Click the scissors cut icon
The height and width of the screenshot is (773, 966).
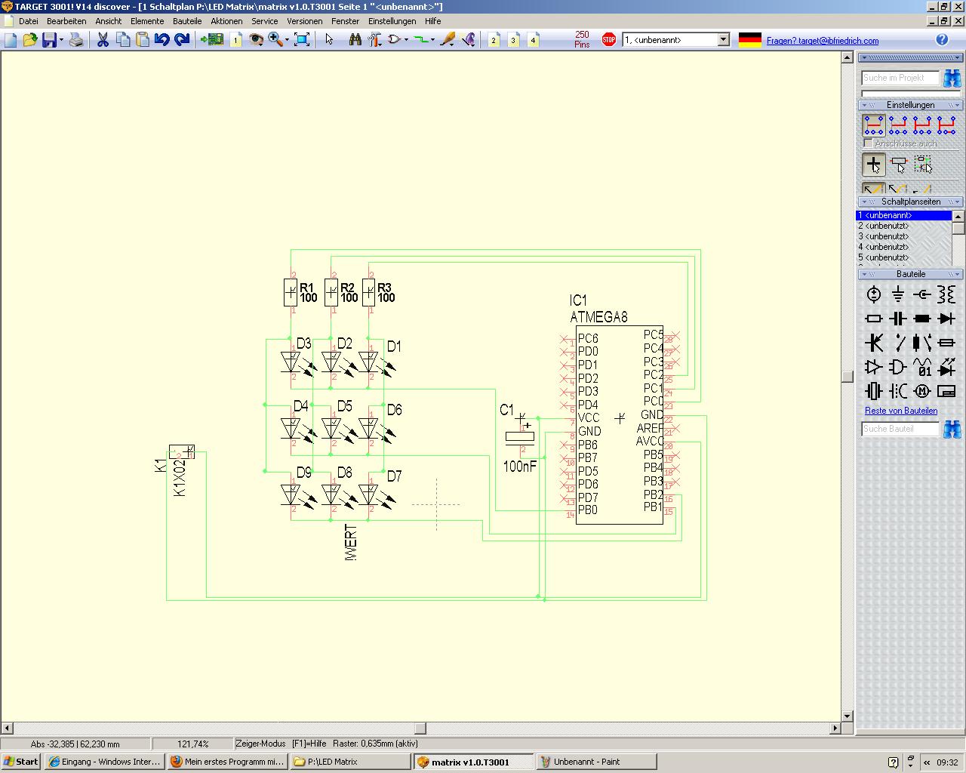(103, 40)
